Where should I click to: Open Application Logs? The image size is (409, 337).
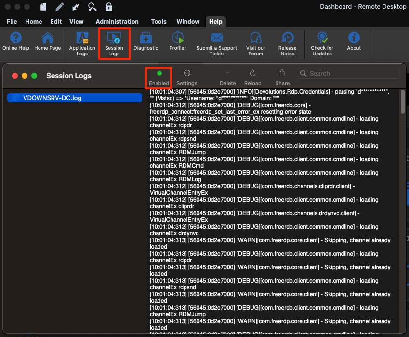point(82,44)
